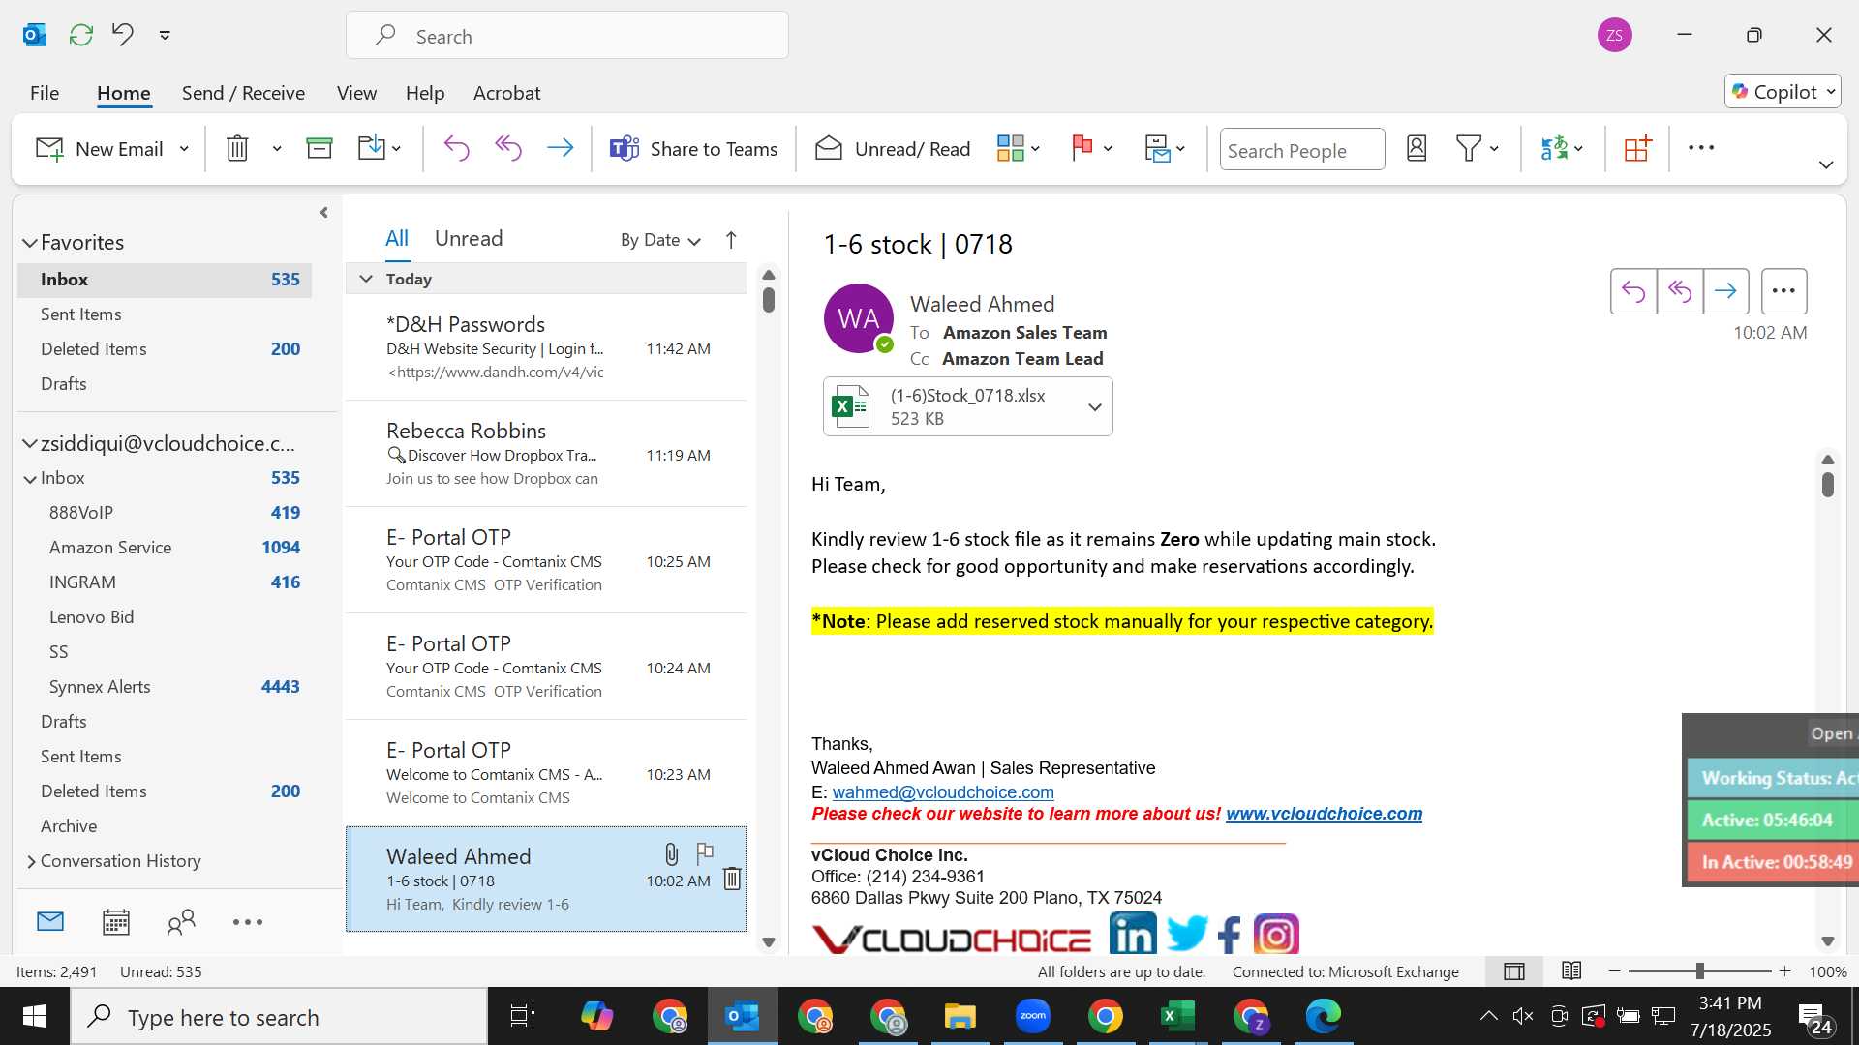Delete the Waleed Ahmed message via trash icon
The image size is (1859, 1045).
click(733, 879)
